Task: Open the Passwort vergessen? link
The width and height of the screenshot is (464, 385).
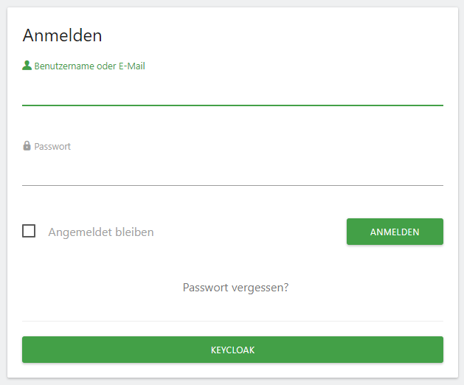Action: pyautogui.click(x=235, y=288)
